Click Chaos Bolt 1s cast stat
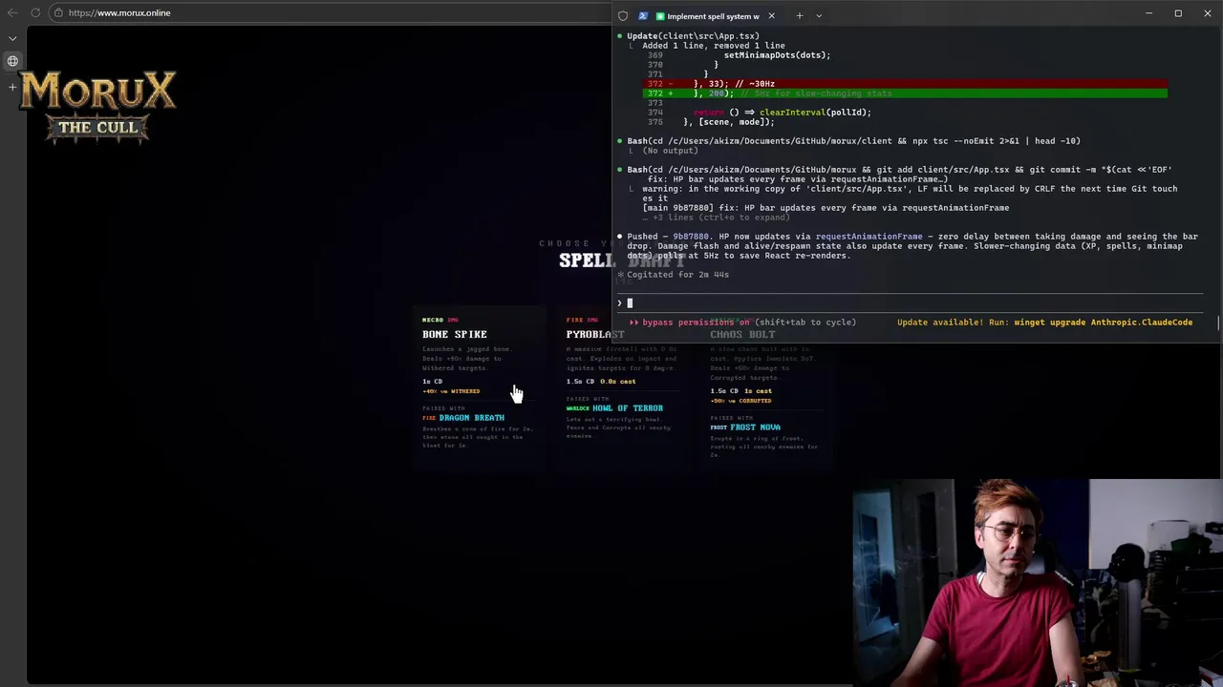Image resolution: width=1223 pixels, height=687 pixels. [758, 391]
